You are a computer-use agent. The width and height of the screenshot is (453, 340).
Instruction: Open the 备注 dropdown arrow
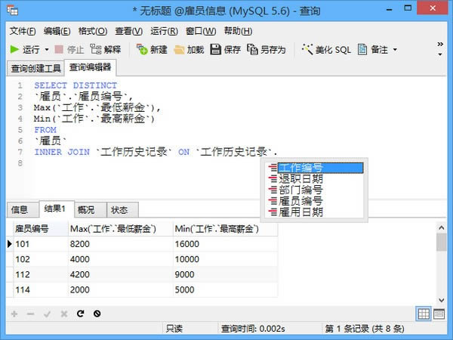pyautogui.click(x=395, y=50)
